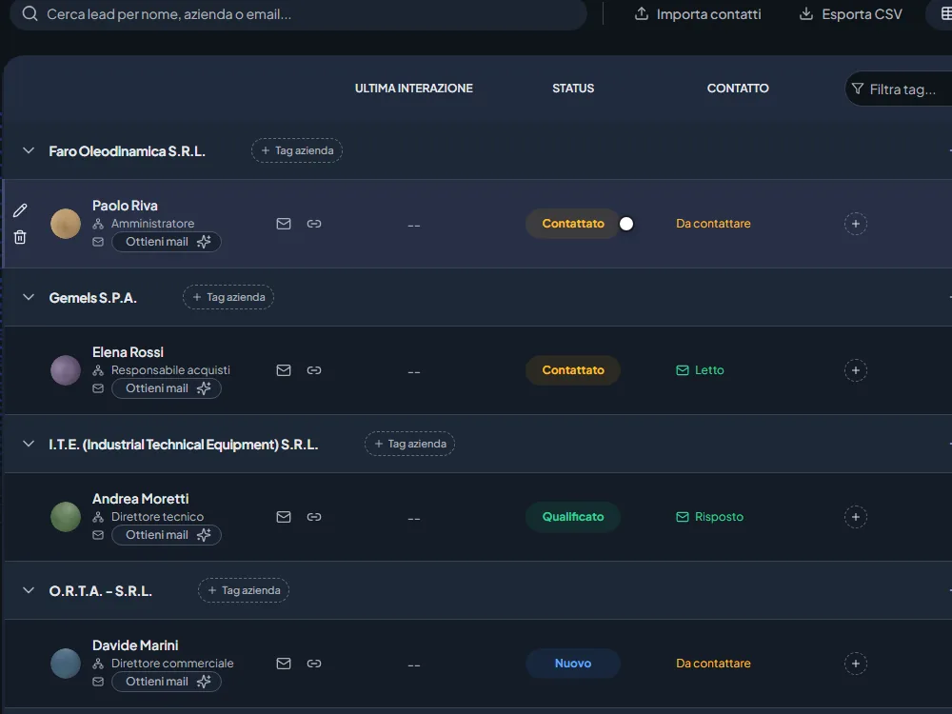Add a tag with plus icon for Paolo Riva

[x=856, y=224]
